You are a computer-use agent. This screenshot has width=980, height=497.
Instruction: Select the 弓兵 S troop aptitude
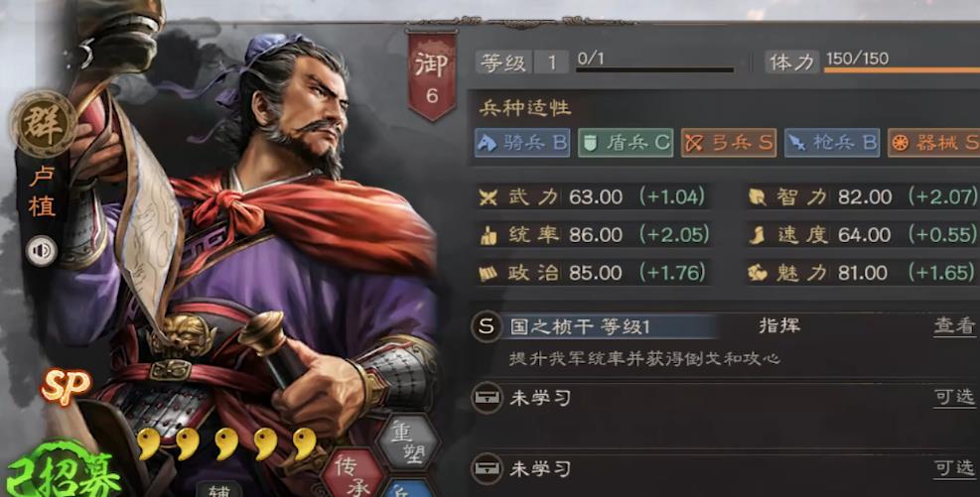(x=729, y=143)
